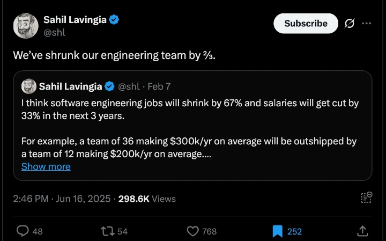Click the reply comment icon
The width and height of the screenshot is (386, 241).
[23, 231]
